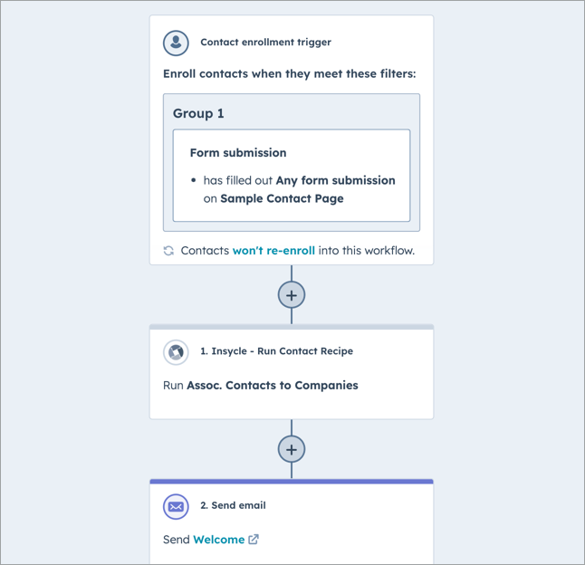Select the Contact enrollment trigger title
This screenshot has width=585, height=565.
point(265,43)
